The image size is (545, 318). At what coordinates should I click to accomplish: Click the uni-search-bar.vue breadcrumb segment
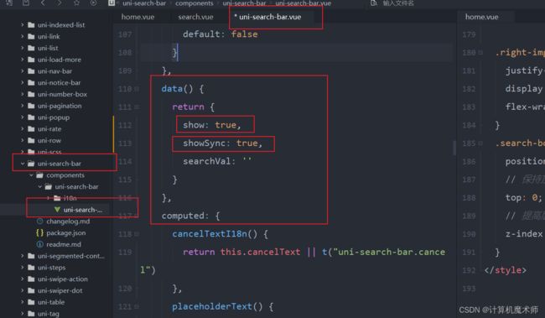click(x=303, y=3)
